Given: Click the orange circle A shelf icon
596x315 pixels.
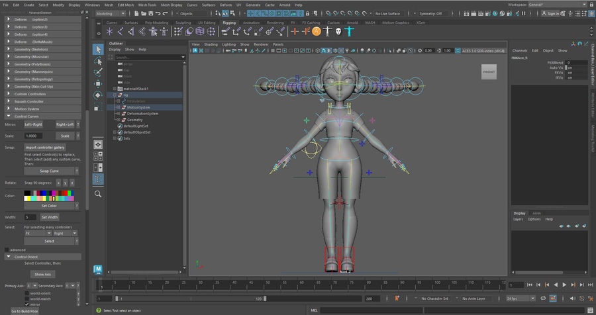Looking at the screenshot, I should coord(317,31).
